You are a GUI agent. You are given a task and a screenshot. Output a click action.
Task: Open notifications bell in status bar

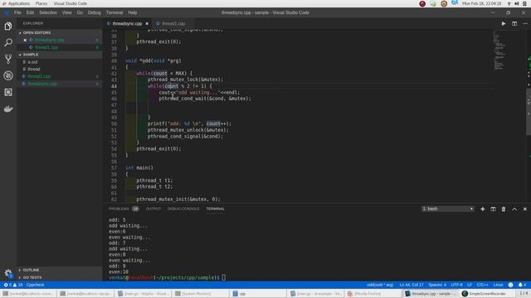522,285
